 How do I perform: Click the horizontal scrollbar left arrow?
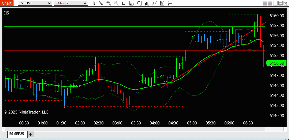click(4, 129)
